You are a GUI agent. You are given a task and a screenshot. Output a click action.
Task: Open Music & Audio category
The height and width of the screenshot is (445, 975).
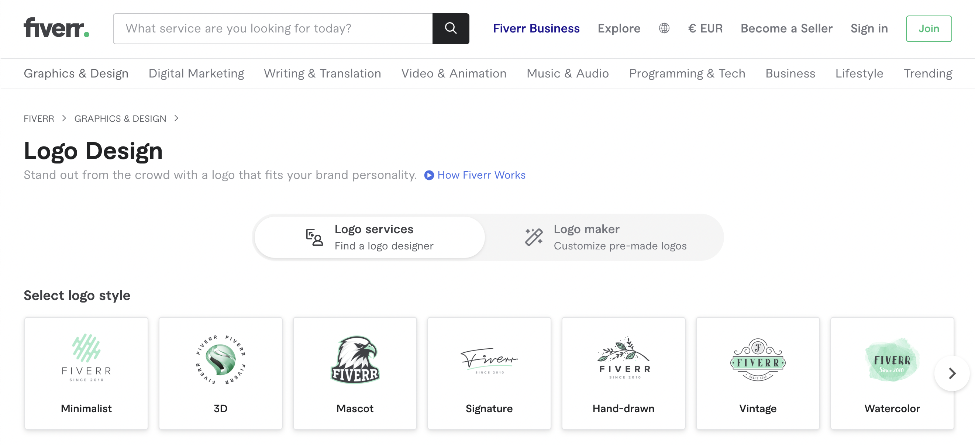(568, 73)
